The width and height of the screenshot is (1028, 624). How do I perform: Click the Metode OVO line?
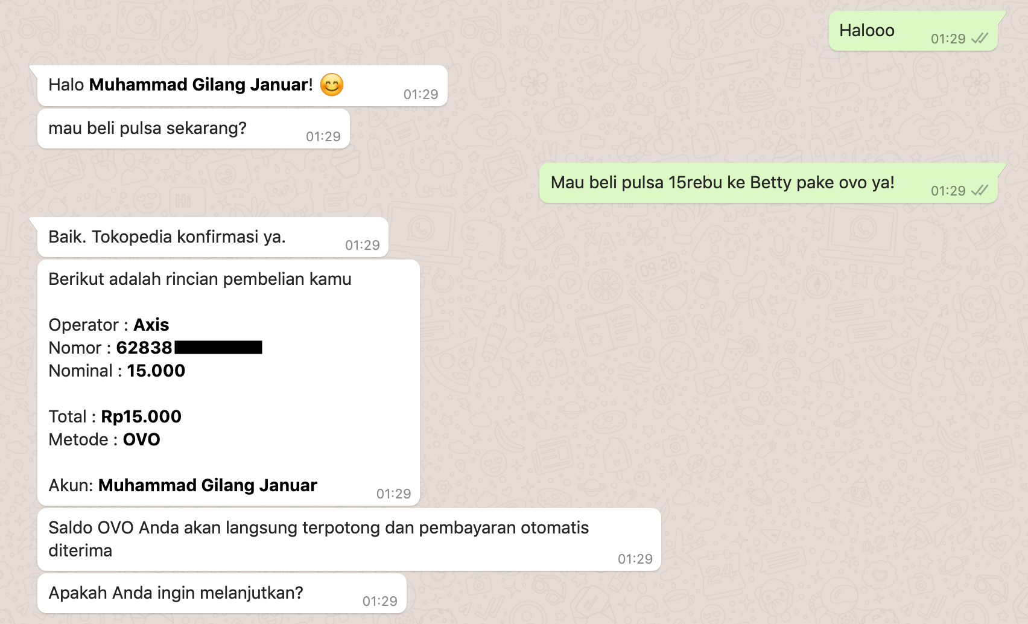(104, 439)
